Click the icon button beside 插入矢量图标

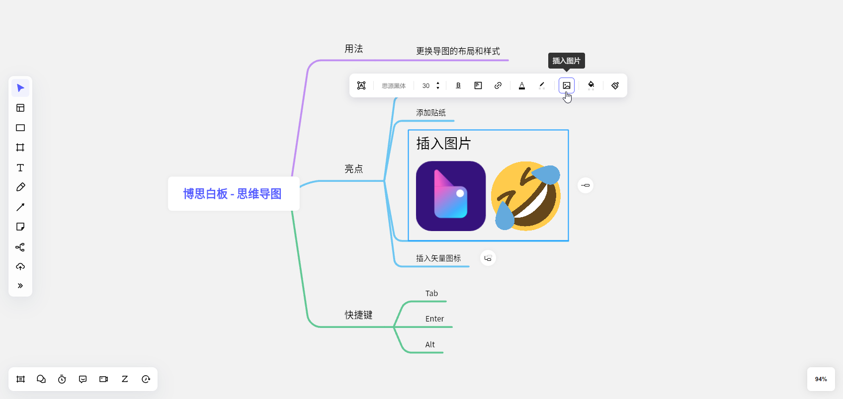click(488, 258)
